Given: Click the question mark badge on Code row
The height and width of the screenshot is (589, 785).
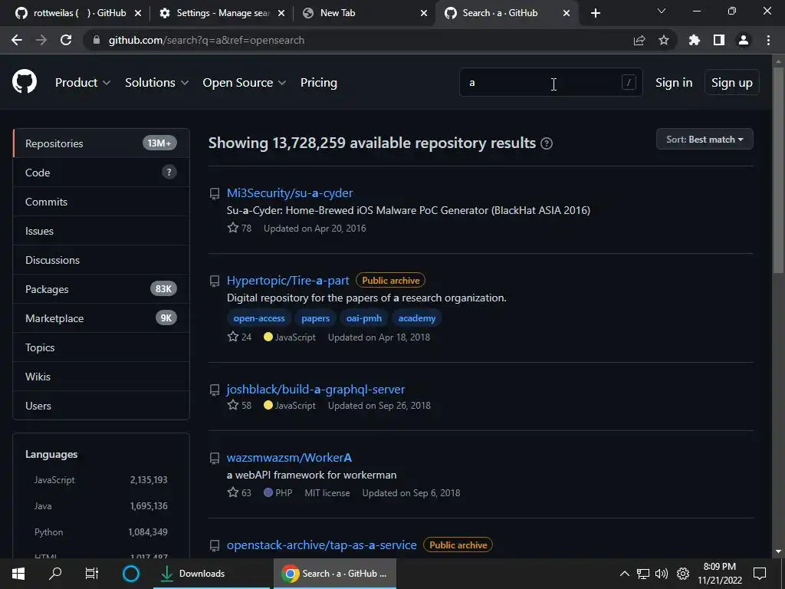Looking at the screenshot, I should (x=169, y=173).
